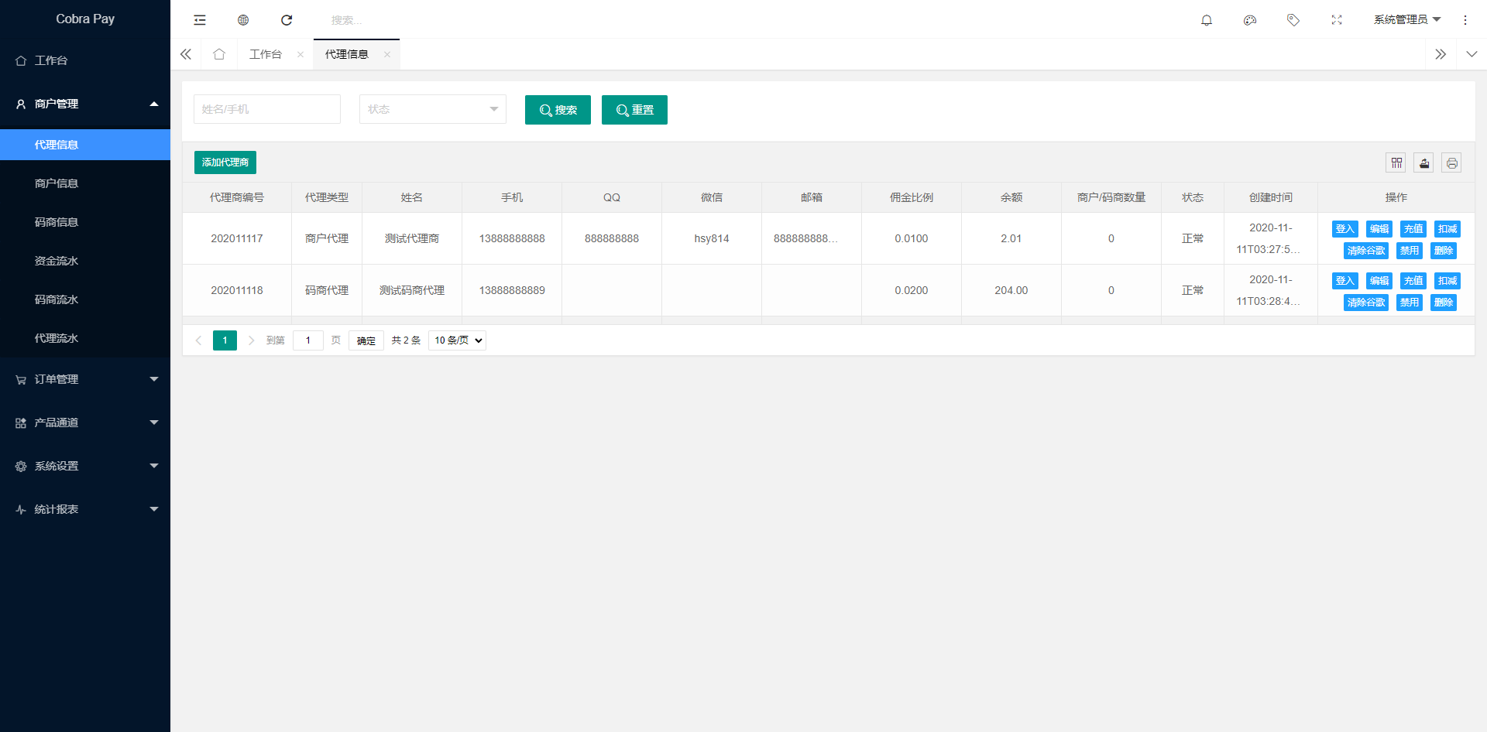
Task: Click 编辑 for agent 202011118
Action: click(1379, 281)
